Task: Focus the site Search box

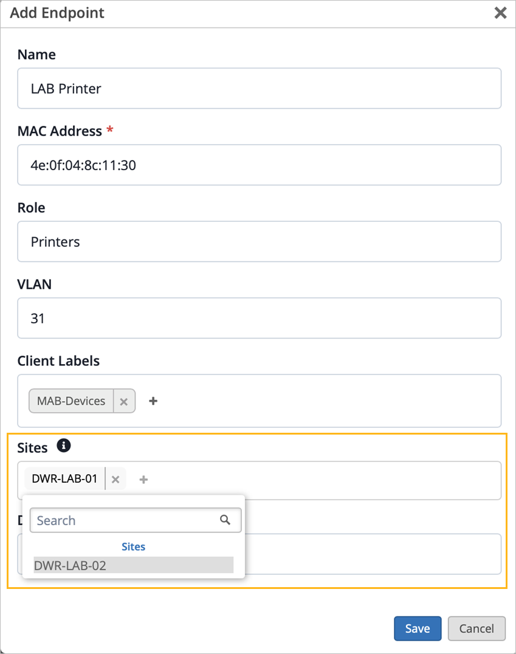Action: pyautogui.click(x=136, y=520)
